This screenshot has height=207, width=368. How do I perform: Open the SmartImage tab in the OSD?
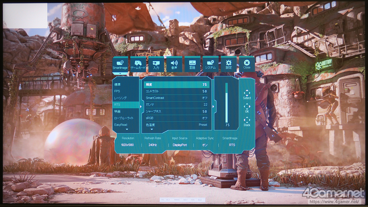point(120,64)
